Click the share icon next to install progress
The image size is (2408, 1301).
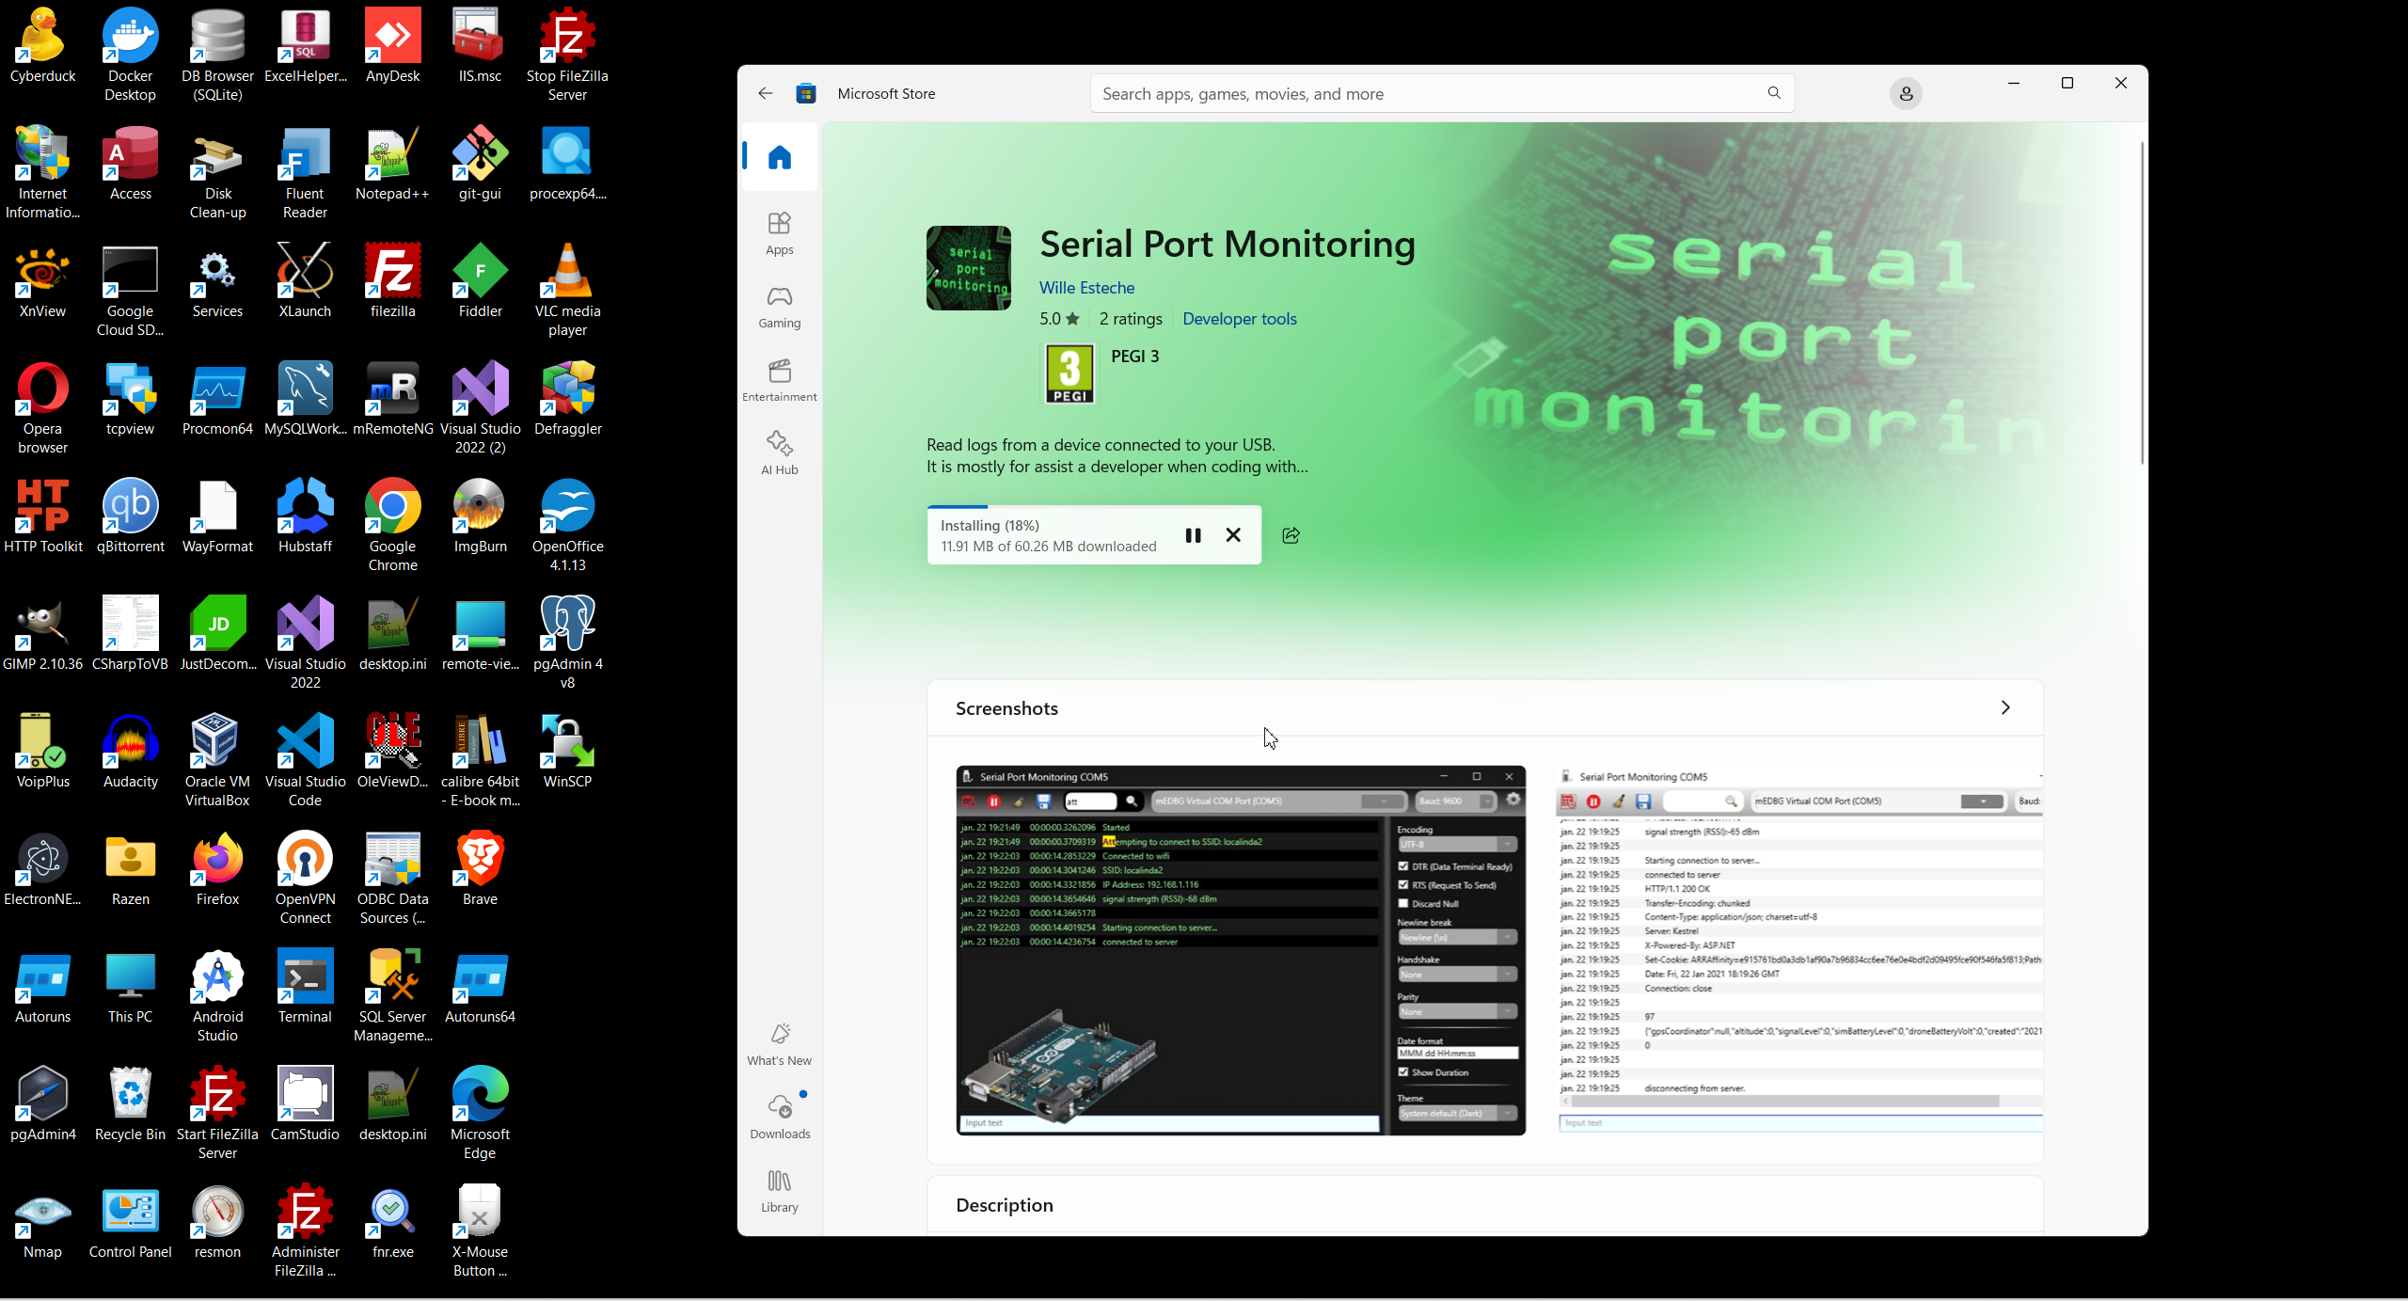1291,535
